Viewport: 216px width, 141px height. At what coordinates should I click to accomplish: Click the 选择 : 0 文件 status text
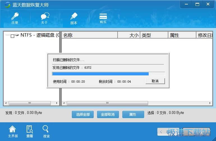166,113
